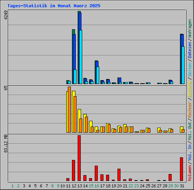
Task: Click the 83.12 MB axis label
Action: (x=6, y=144)
